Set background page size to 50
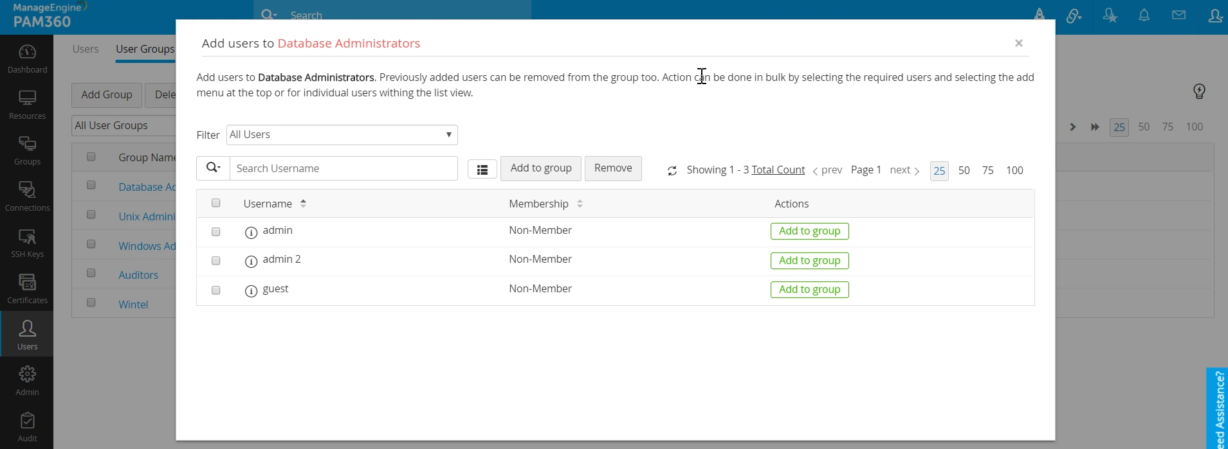Viewport: 1228px width, 449px height. click(x=1144, y=127)
